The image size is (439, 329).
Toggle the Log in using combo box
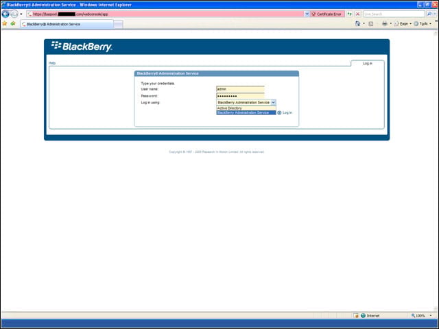click(246, 103)
